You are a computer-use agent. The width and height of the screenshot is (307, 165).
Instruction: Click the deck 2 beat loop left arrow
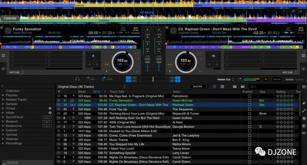click(209, 64)
